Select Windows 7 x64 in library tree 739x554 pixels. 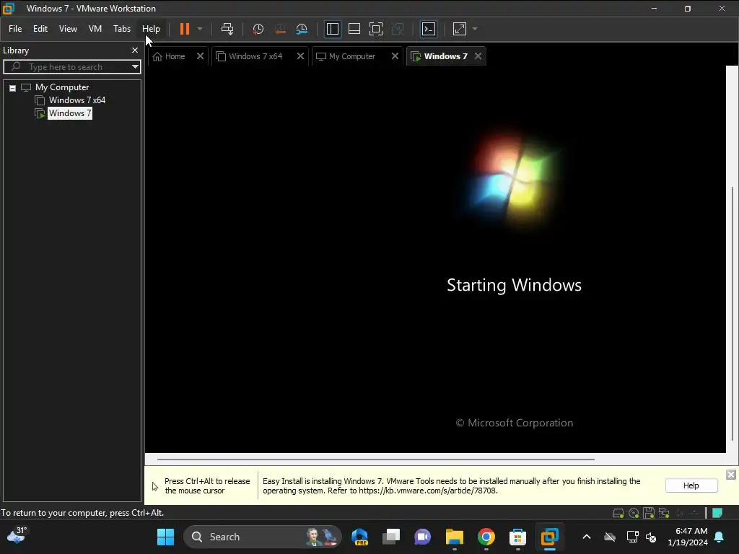tap(76, 100)
